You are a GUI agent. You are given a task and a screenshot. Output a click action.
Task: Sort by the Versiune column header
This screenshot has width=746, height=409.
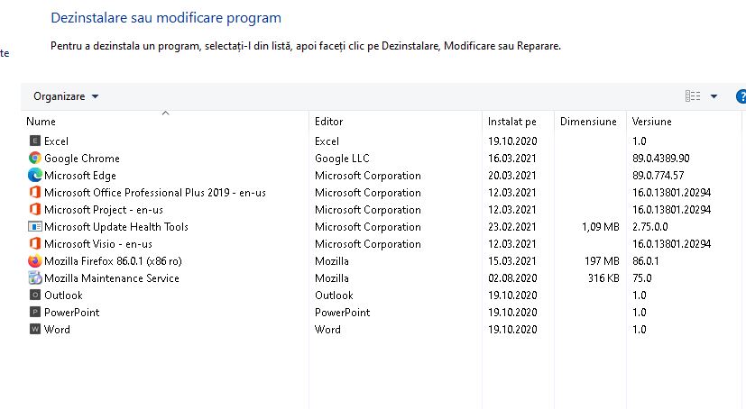coord(652,122)
